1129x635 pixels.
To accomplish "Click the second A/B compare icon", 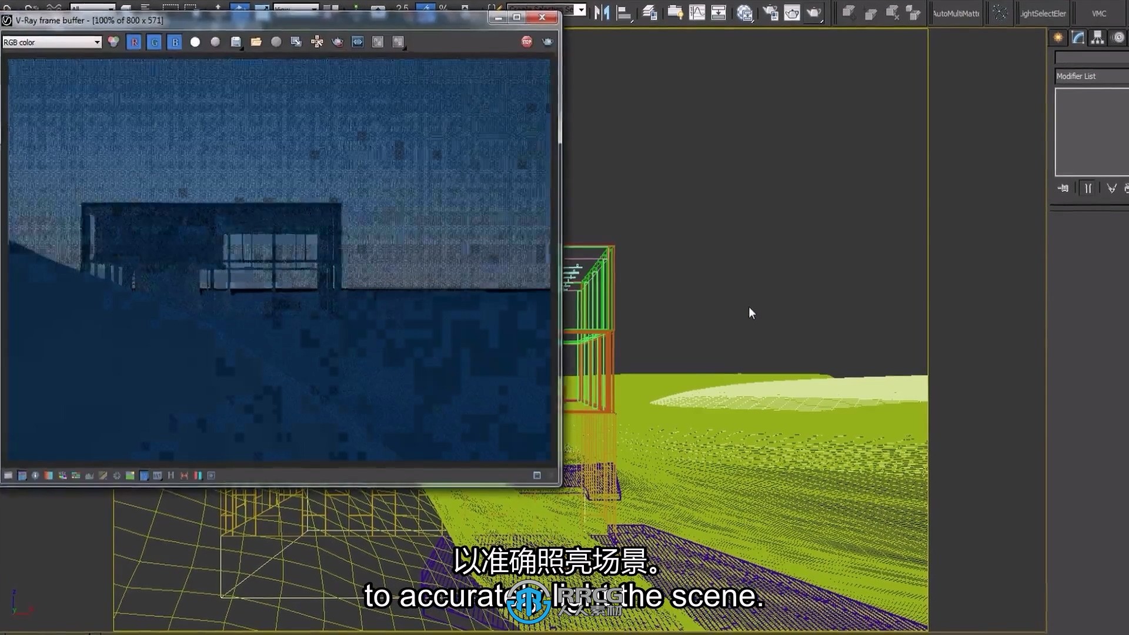I will pos(399,42).
